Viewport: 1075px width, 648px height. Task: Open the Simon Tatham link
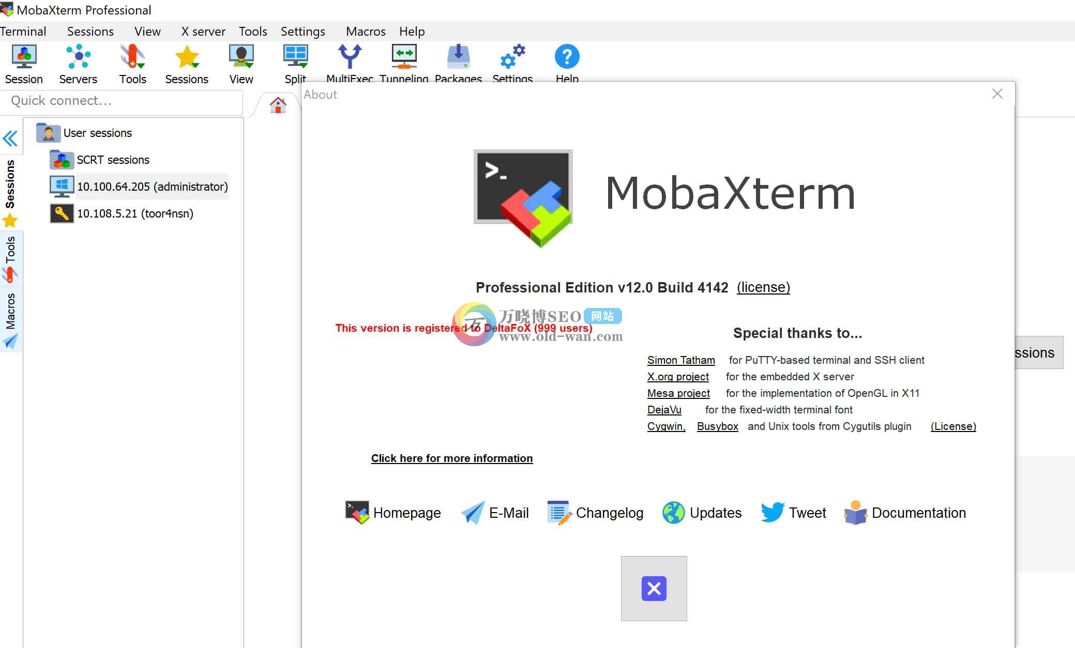(681, 360)
